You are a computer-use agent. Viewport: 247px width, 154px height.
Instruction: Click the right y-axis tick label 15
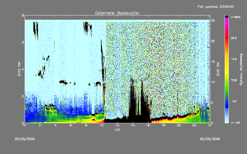(x=213, y=62)
